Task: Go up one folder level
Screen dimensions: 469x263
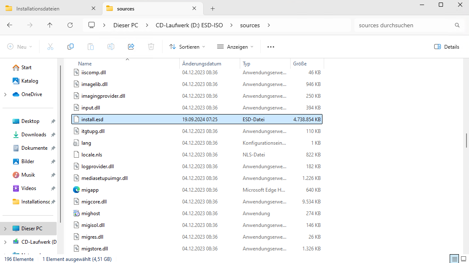Action: click(50, 25)
